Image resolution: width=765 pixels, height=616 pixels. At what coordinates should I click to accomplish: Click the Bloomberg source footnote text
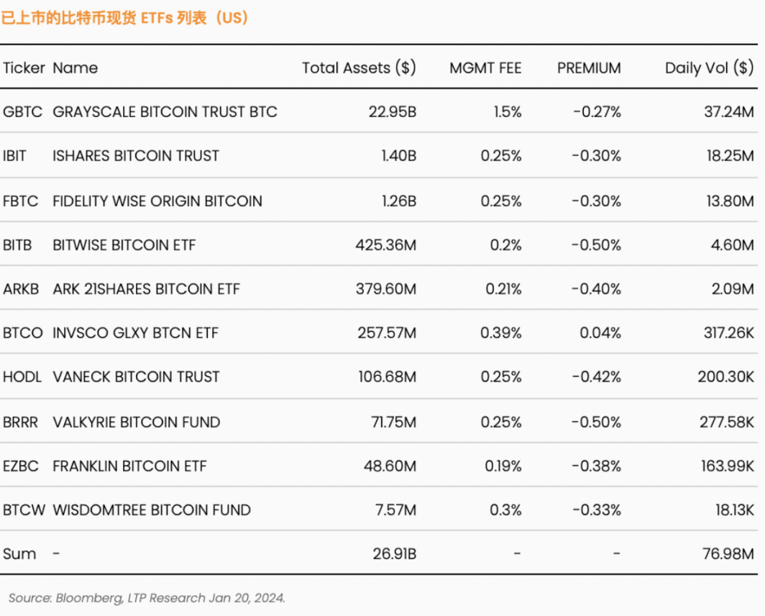[147, 598]
